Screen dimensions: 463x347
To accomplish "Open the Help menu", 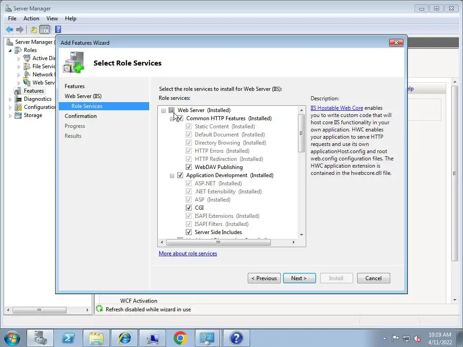I will coord(71,18).
